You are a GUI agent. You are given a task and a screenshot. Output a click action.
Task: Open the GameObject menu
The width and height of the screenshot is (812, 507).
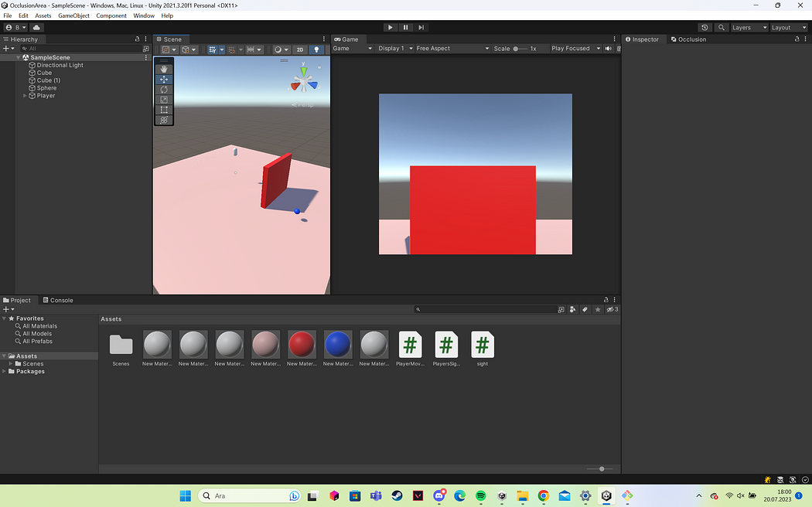point(74,15)
